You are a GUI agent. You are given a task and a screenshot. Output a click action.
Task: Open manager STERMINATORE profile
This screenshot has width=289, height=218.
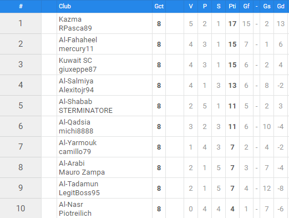tap(85, 111)
